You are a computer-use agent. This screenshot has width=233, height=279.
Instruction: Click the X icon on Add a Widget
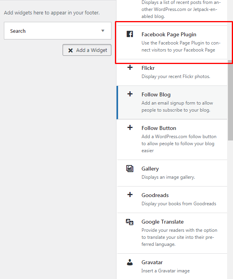pyautogui.click(x=70, y=50)
